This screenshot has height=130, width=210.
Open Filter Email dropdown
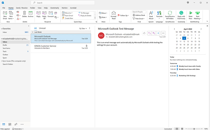coord(138,18)
